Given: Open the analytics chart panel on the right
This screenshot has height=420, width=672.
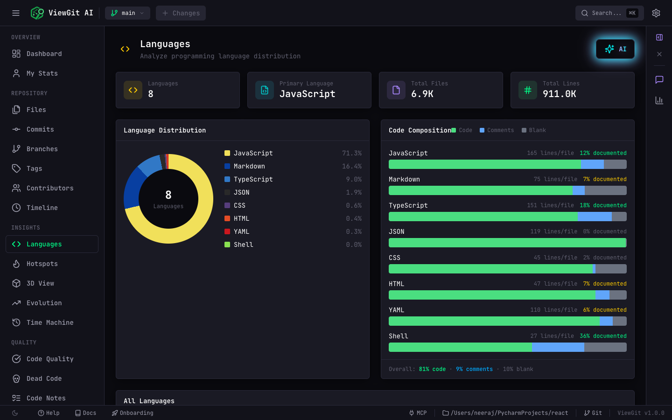Looking at the screenshot, I should click(x=659, y=100).
